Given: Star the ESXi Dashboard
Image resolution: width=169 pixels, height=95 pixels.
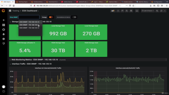Looking at the screenshot, I should (x=118, y=11).
